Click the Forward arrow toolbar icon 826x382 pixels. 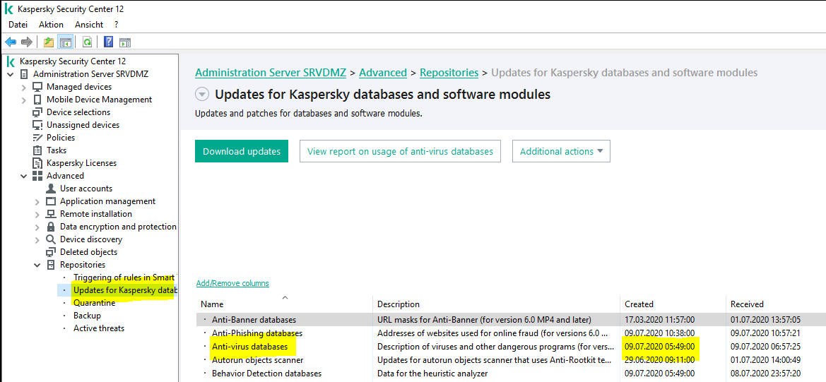(x=27, y=42)
